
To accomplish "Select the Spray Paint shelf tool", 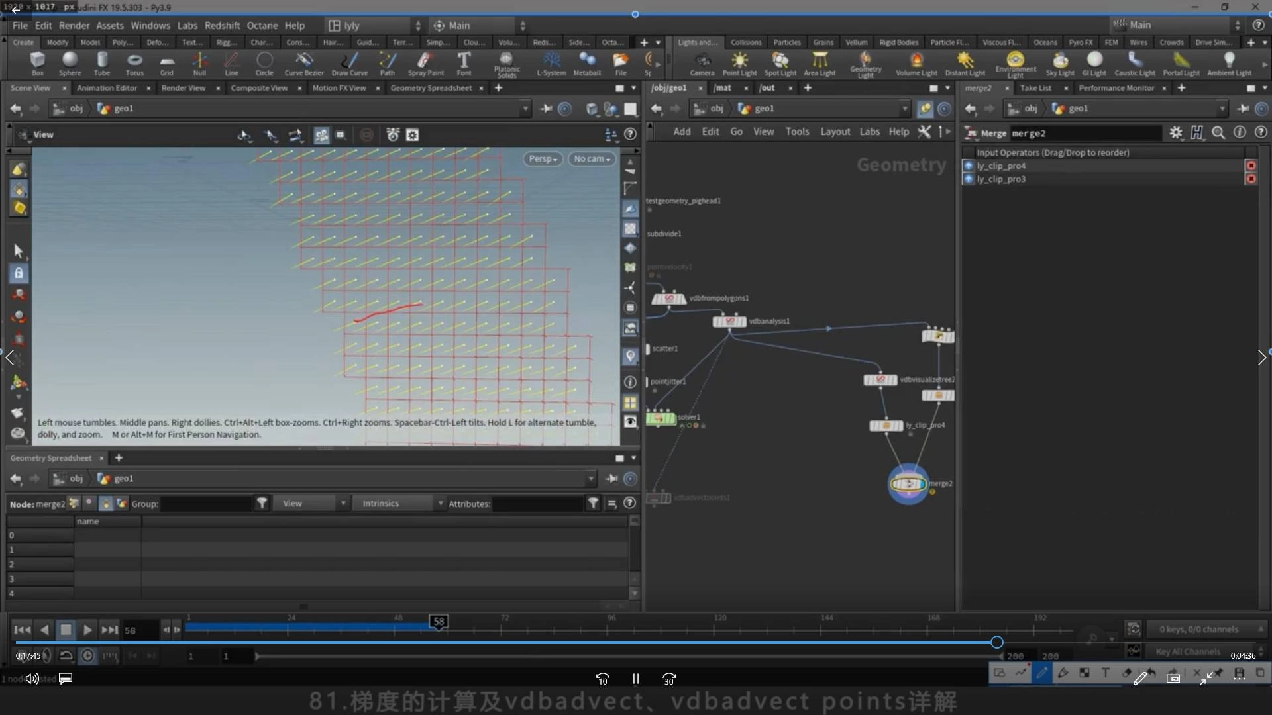I will 425,64.
